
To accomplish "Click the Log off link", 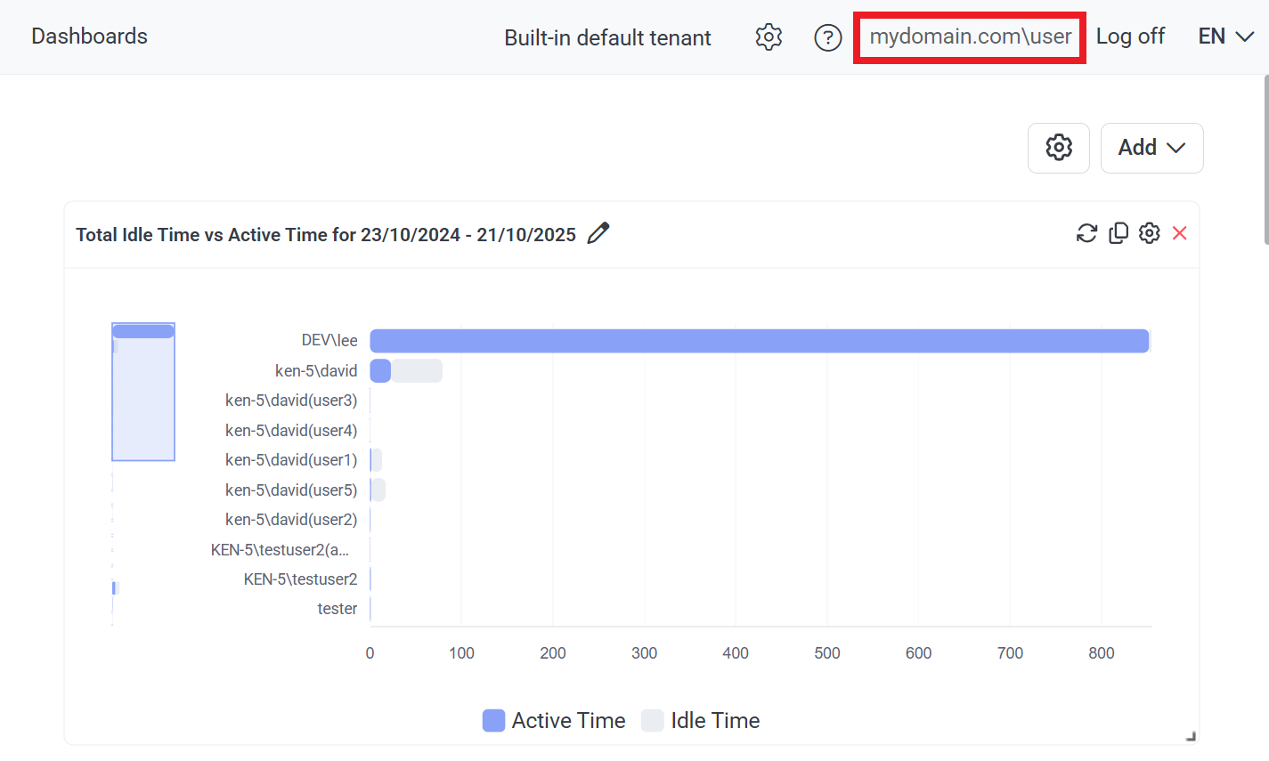I will (1130, 36).
